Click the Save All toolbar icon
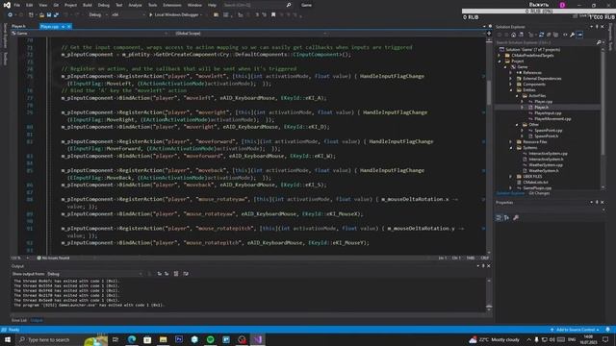The image size is (616, 346). click(x=56, y=15)
